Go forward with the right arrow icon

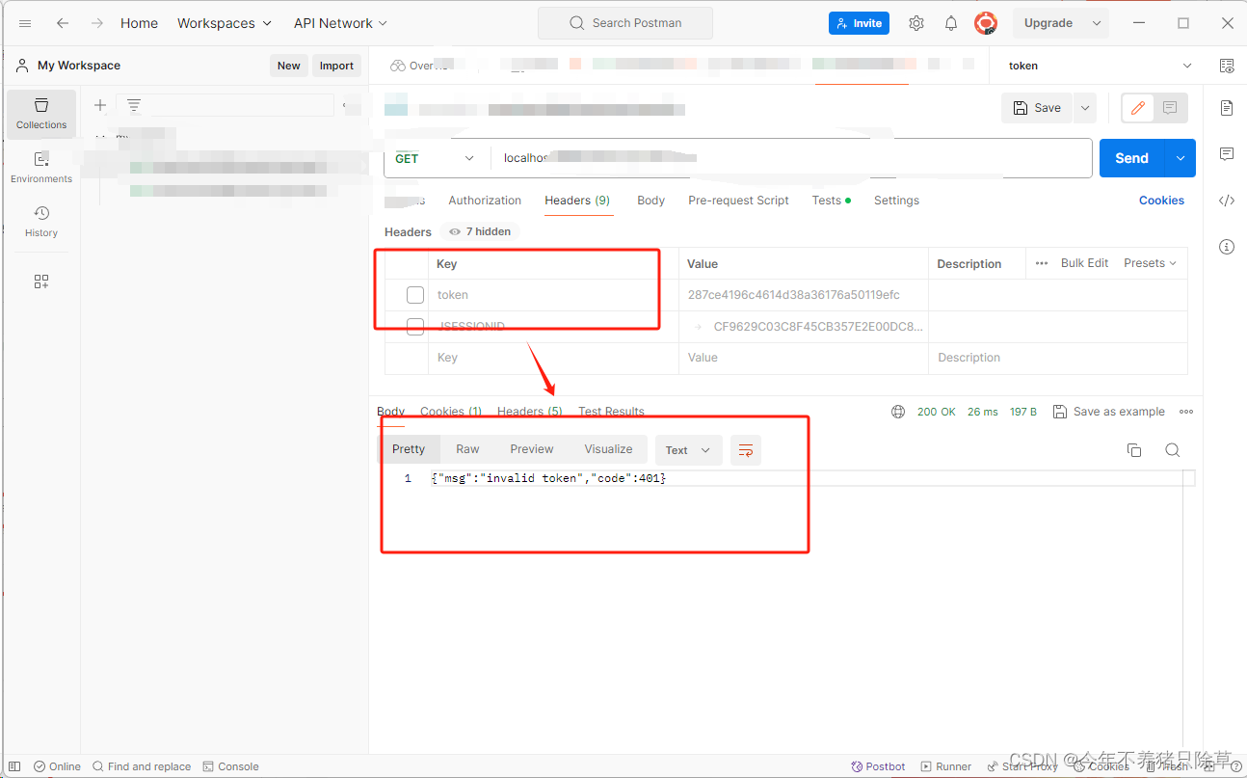tap(96, 23)
